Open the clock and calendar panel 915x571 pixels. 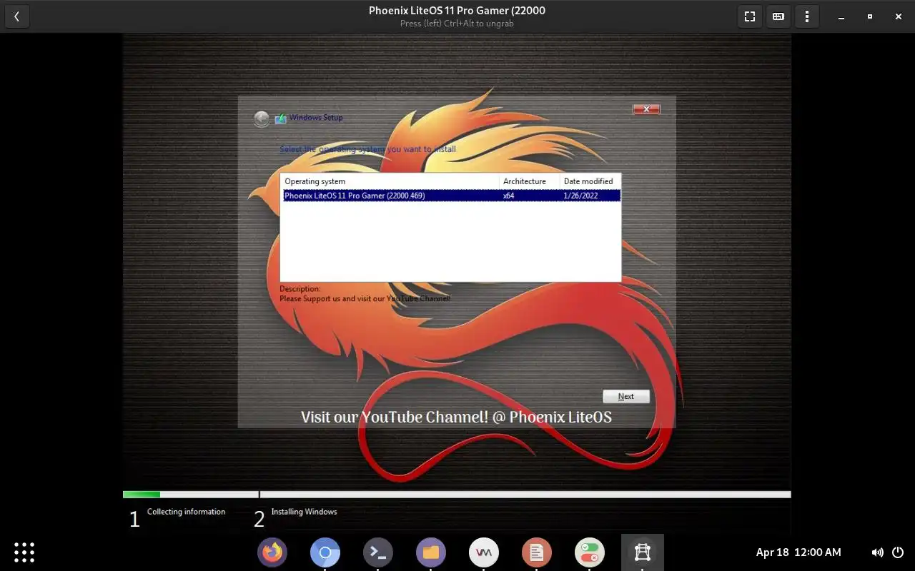tap(798, 552)
